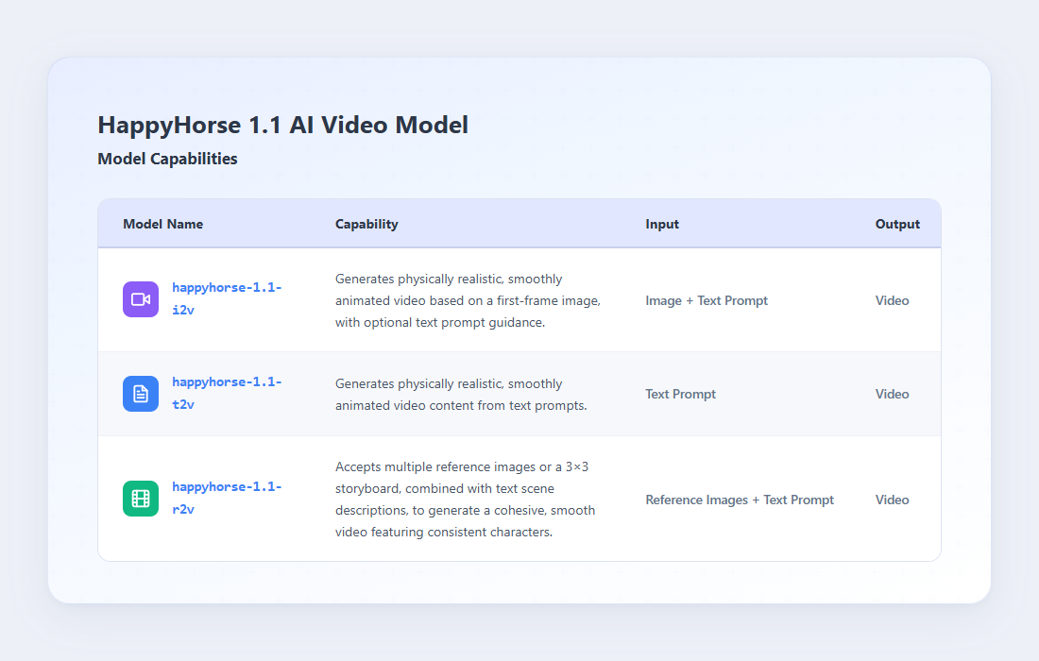Click the i2v capability description starting 'Generates physically realistic'
Image resolution: width=1039 pixels, height=661 pixels.
[x=468, y=300]
